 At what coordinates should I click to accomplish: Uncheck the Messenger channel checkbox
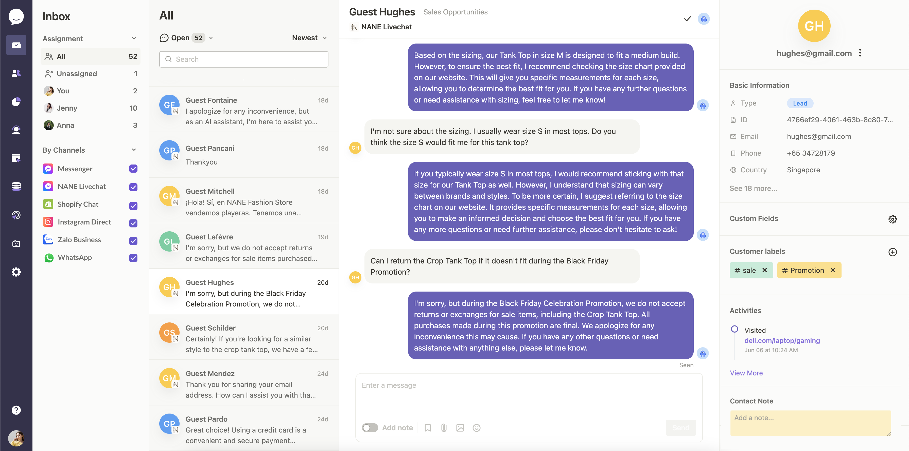[x=133, y=169]
